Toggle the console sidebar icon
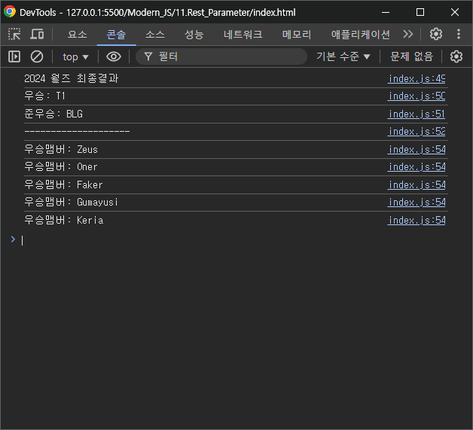This screenshot has width=473, height=430. pyautogui.click(x=14, y=56)
